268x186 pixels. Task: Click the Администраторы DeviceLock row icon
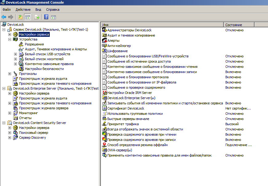104,30
